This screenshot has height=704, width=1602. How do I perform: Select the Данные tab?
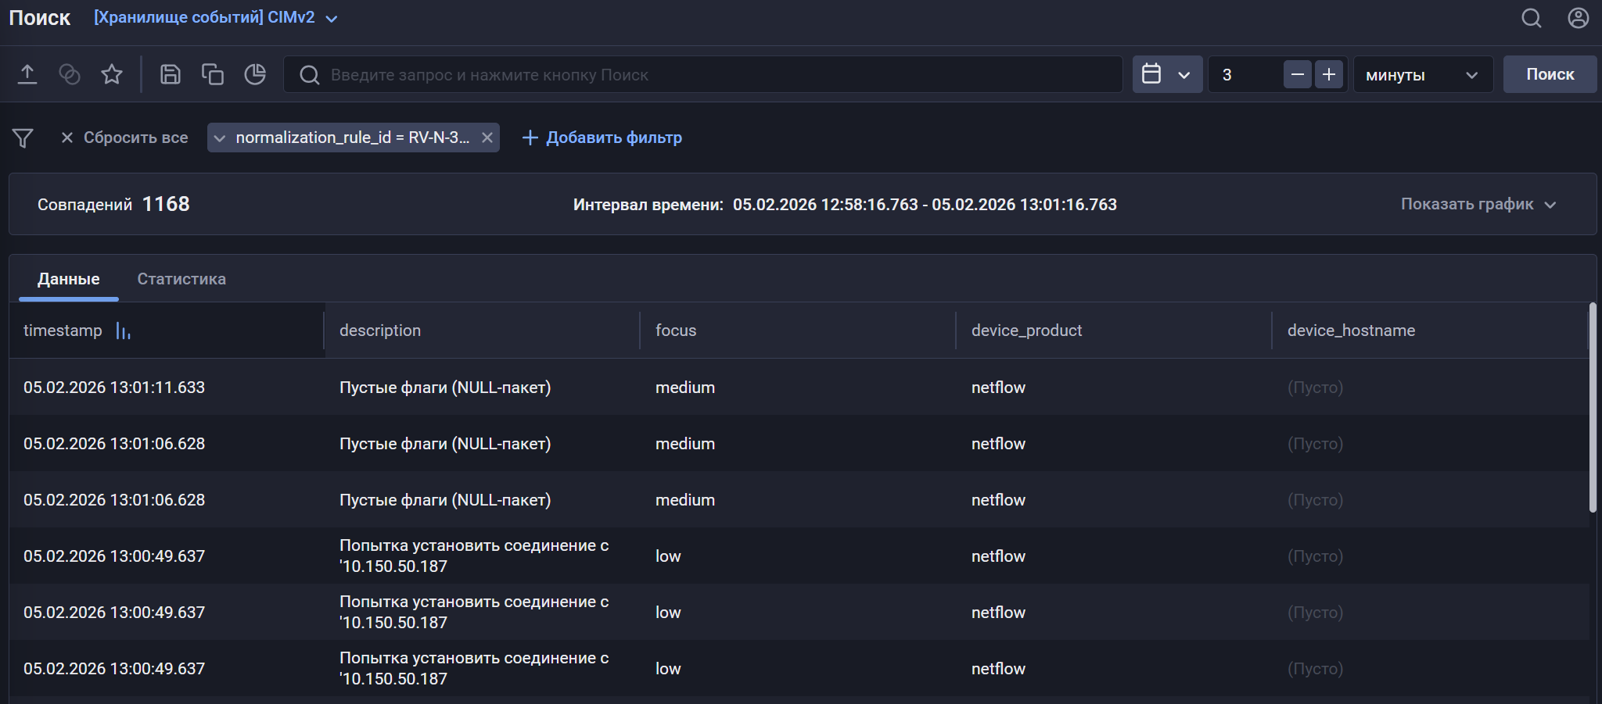pos(69,278)
